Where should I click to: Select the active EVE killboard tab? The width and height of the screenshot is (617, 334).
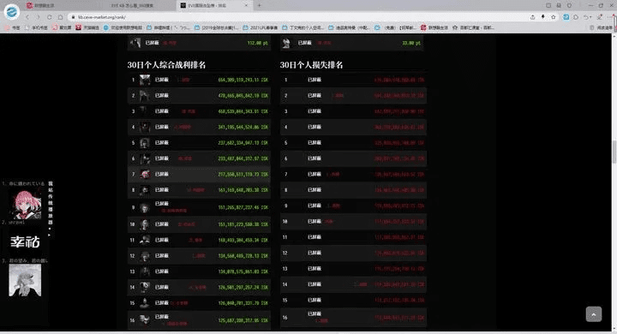click(214, 5)
